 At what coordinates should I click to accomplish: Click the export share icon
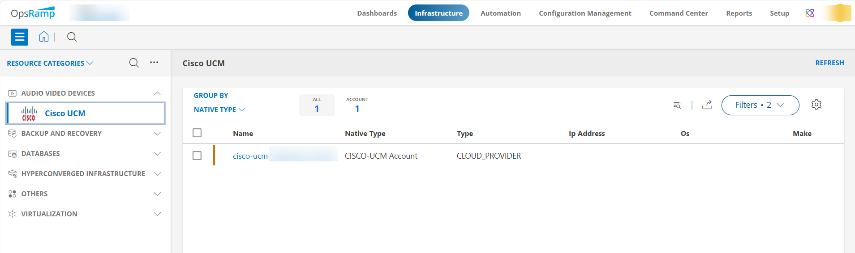click(707, 105)
